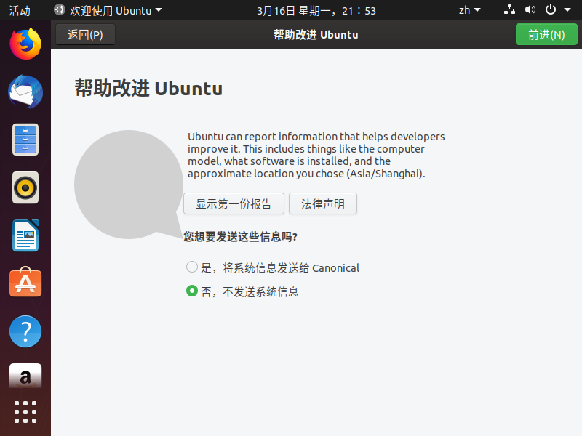Click the header bar title 帮助改进 Ubuntu
The height and width of the screenshot is (436, 582).
316,34
